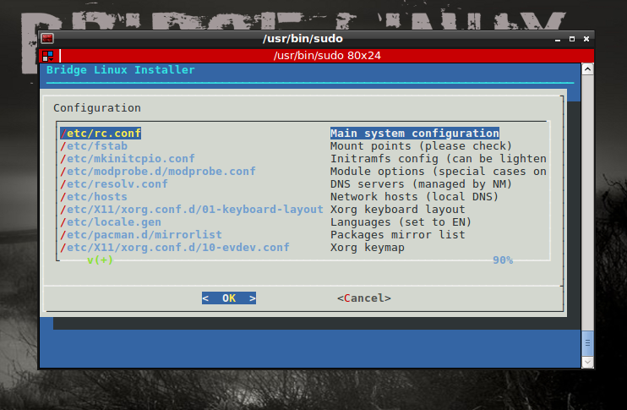Close the /usr/bin/sudo window
Image resolution: width=627 pixels, height=410 pixels.
[x=586, y=39]
